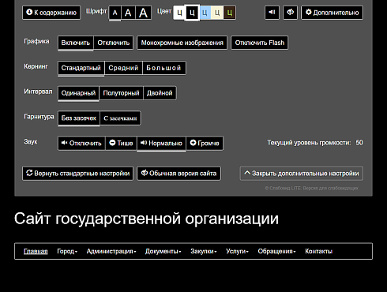
Task: Click the crossed-eye regular version icon in top bar
Action: click(290, 13)
